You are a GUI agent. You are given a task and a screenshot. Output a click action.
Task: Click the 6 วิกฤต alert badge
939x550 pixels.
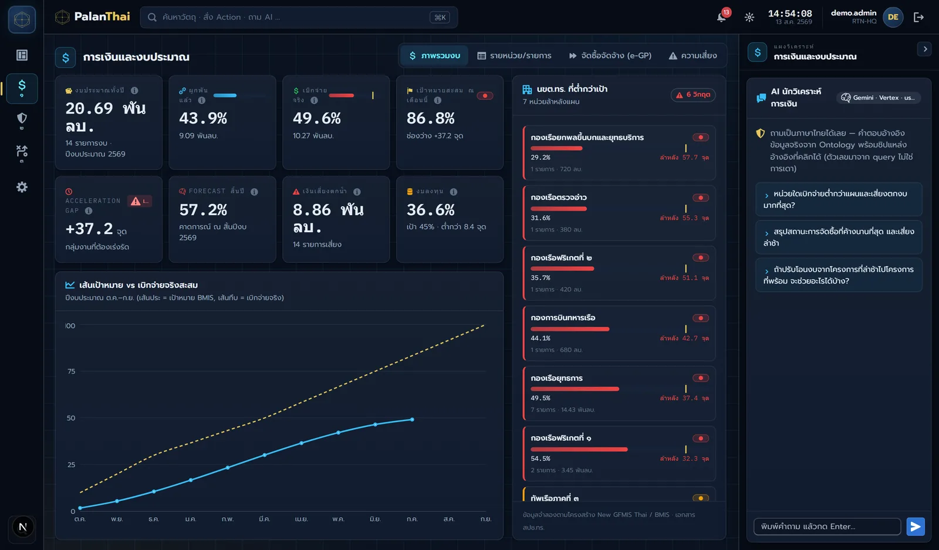point(693,95)
